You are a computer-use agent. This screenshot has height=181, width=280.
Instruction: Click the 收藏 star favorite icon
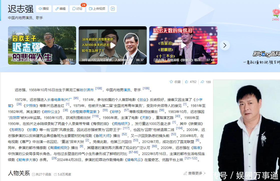[172, 82]
